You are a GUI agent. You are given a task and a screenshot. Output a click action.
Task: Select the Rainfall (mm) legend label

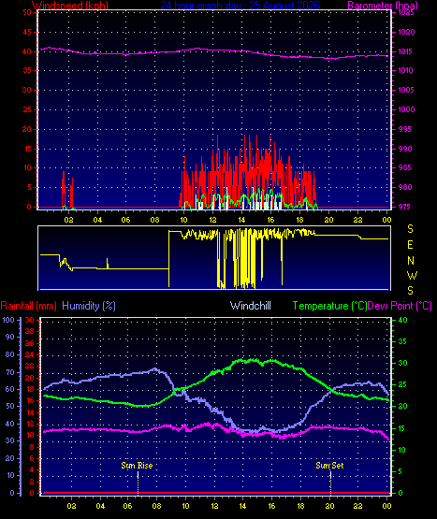click(28, 306)
